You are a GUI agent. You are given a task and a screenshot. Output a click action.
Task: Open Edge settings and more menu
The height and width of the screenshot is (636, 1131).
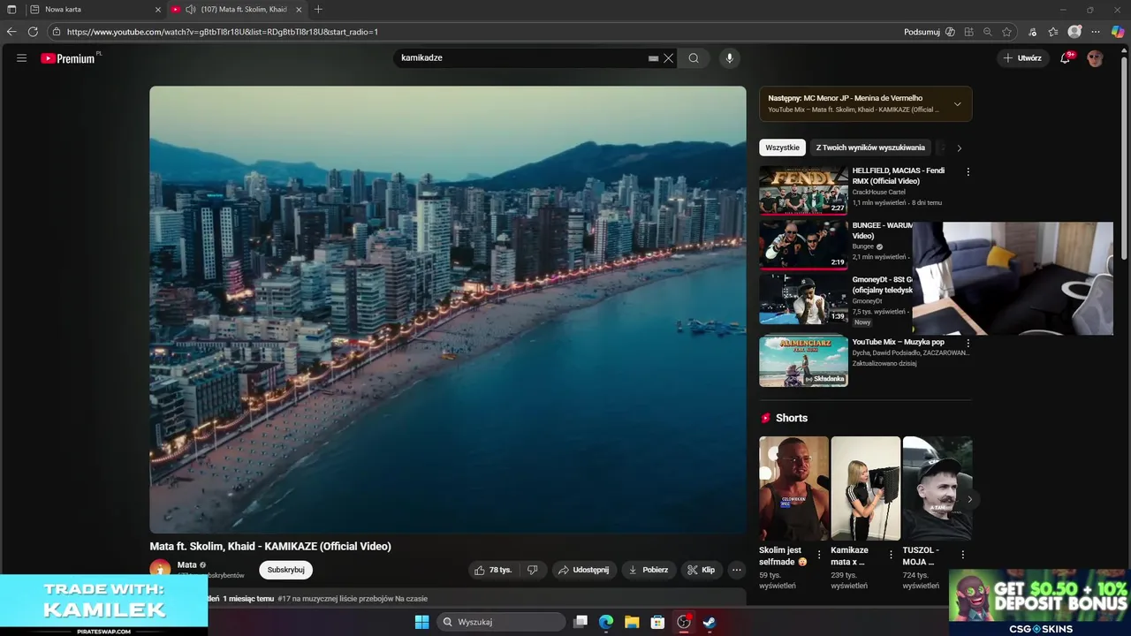[1096, 32]
